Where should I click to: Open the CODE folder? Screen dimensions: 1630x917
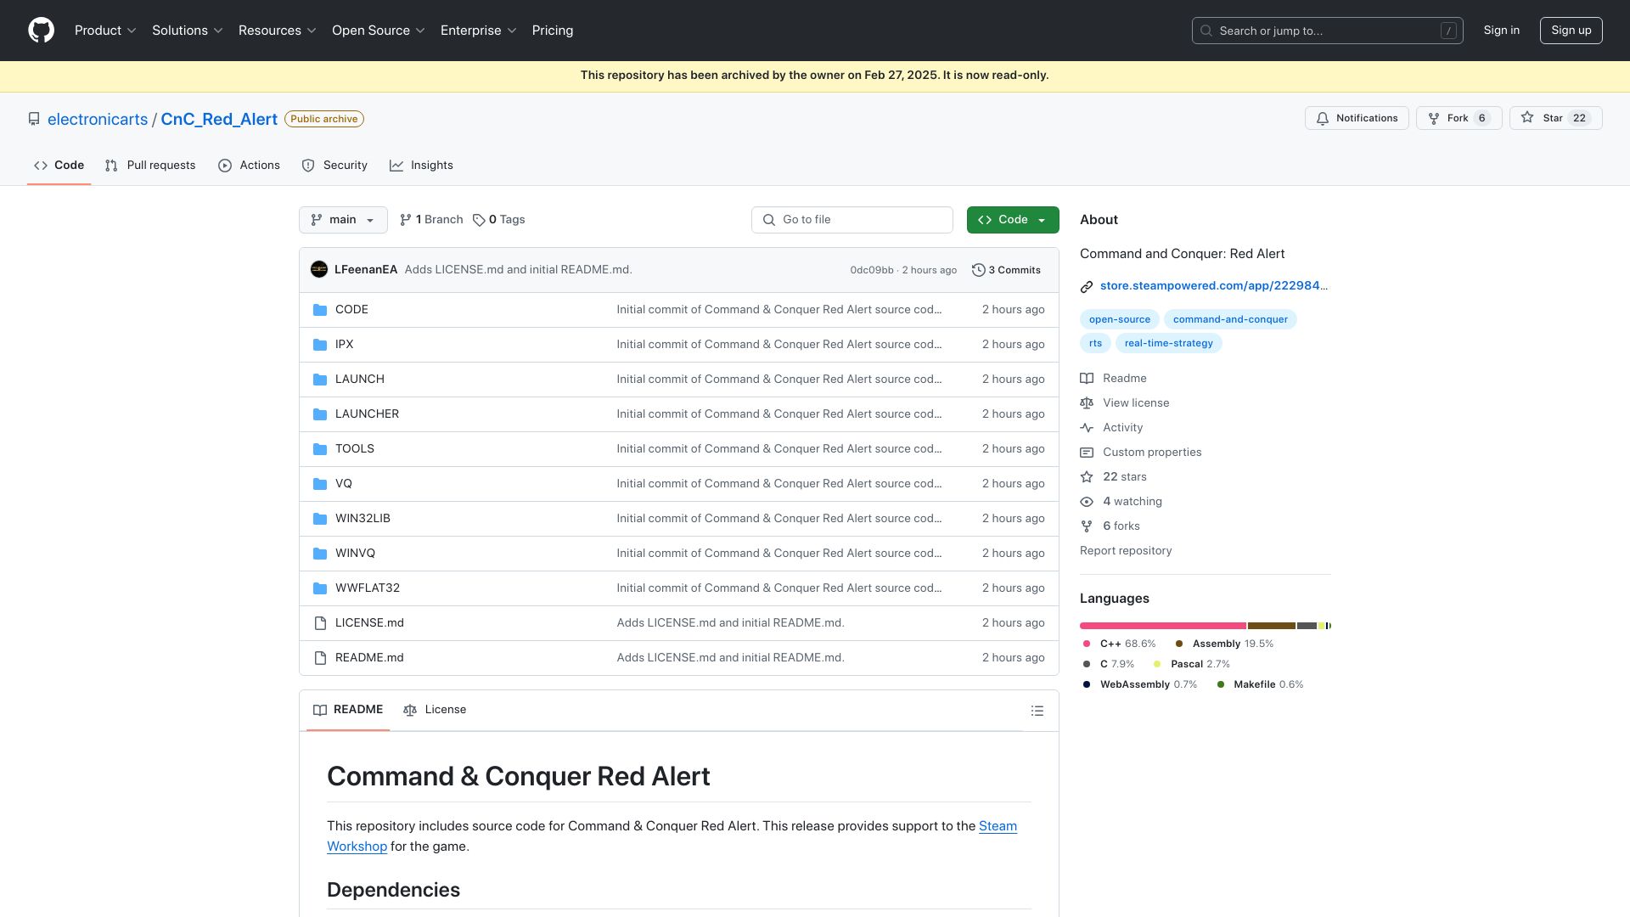[351, 310]
